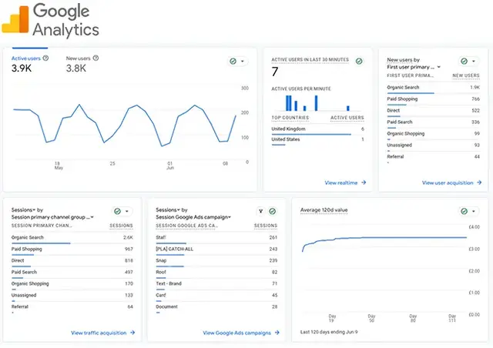Select the Active users metric tab
Screen dimensions: 493x348
(x=30, y=63)
